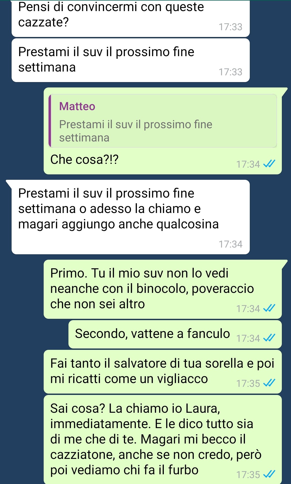Select the first received 'Prestami il suv' message at 17:33
Image resolution: width=291 pixels, height=484 pixels.
click(x=131, y=60)
